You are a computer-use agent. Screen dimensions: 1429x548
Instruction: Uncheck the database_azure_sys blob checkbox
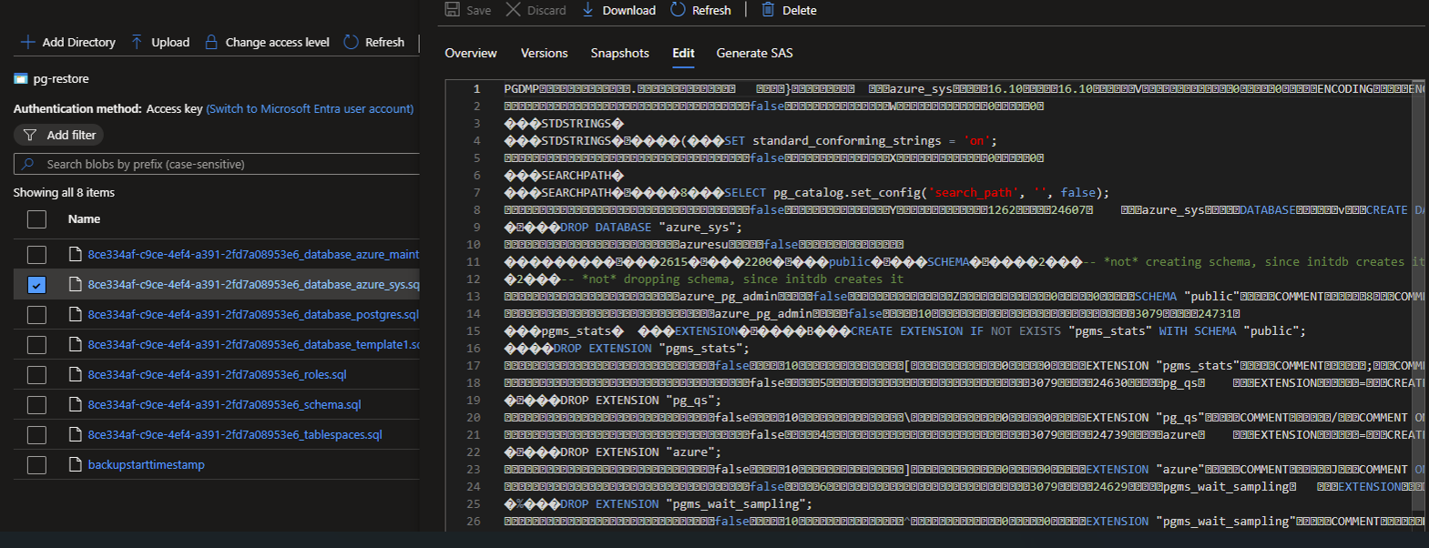36,285
